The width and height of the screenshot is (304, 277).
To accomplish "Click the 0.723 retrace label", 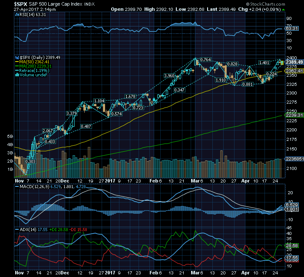I will [138, 108].
